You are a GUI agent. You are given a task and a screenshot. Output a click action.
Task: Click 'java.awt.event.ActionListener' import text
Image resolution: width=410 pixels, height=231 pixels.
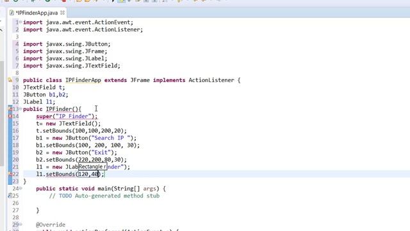click(93, 30)
